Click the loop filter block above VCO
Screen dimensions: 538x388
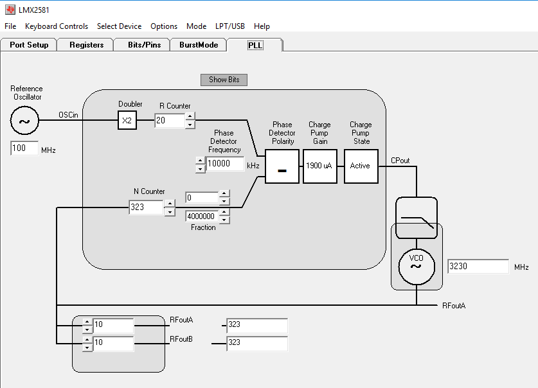[417, 218]
